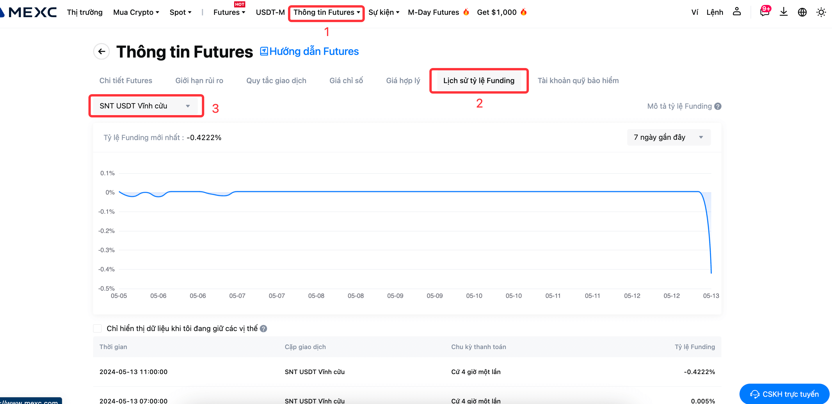
Task: Click the help icon beside position checkbox
Action: pos(263,328)
